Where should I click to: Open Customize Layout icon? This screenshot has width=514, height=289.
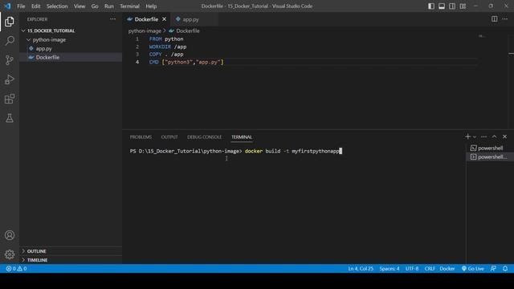[463, 6]
